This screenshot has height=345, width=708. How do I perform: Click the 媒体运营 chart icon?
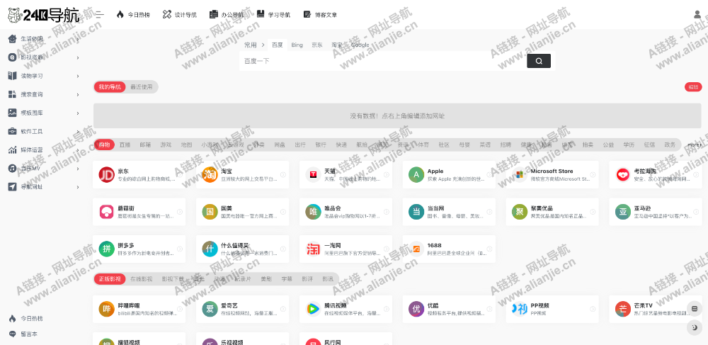click(x=12, y=150)
